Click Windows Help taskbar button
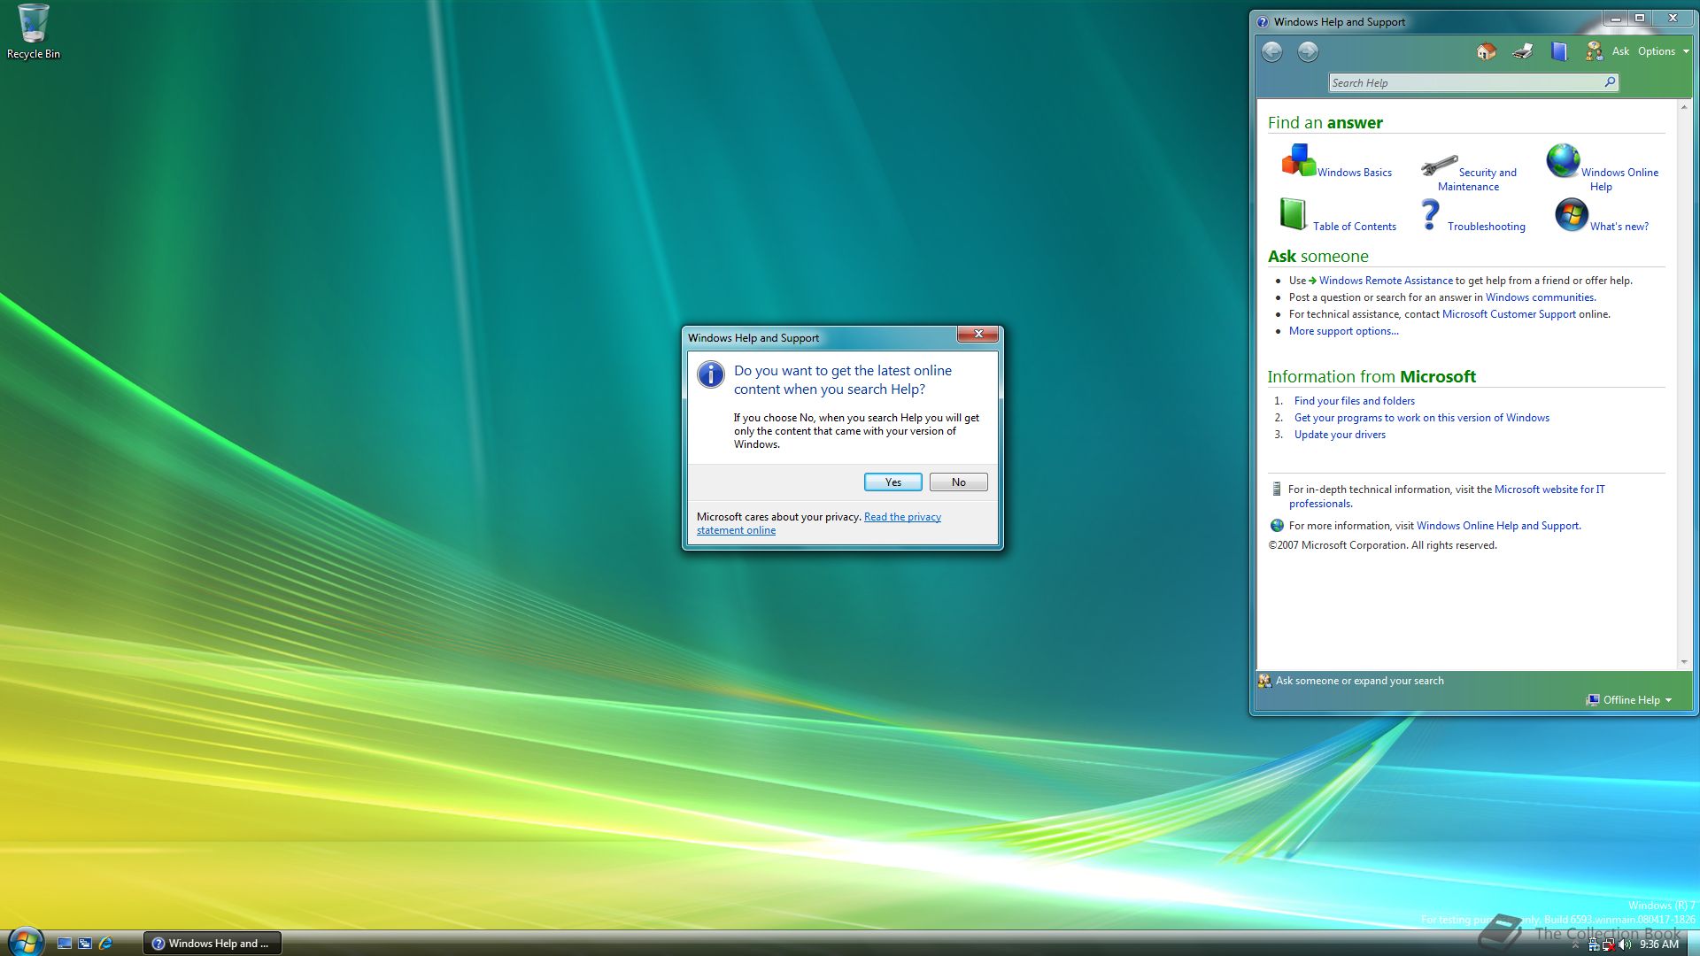Viewport: 1700px width, 956px height. pyautogui.click(x=212, y=944)
